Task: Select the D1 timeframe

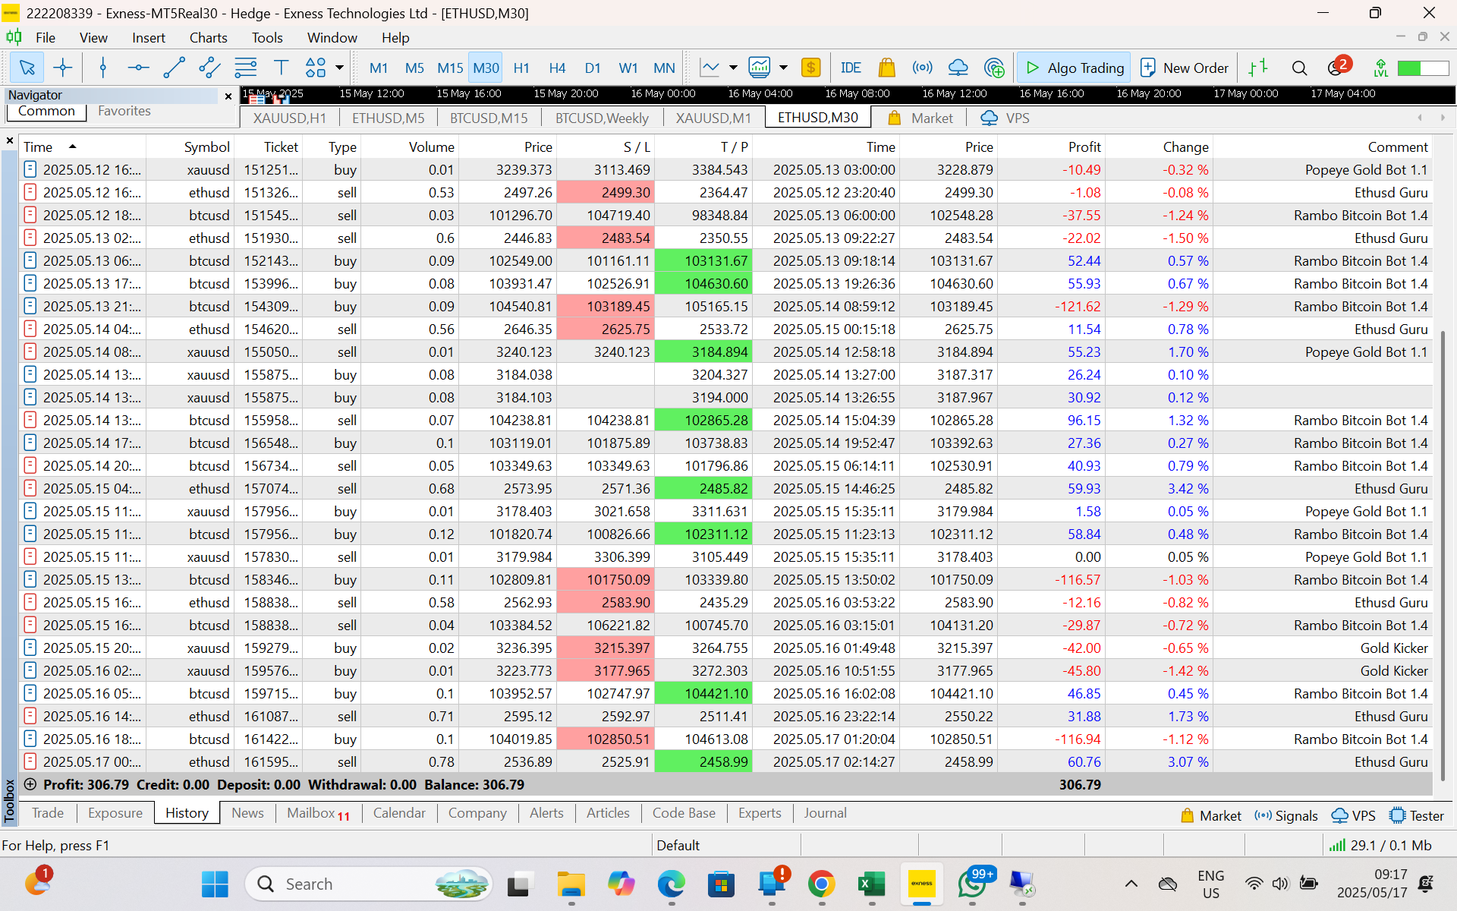Action: [593, 68]
